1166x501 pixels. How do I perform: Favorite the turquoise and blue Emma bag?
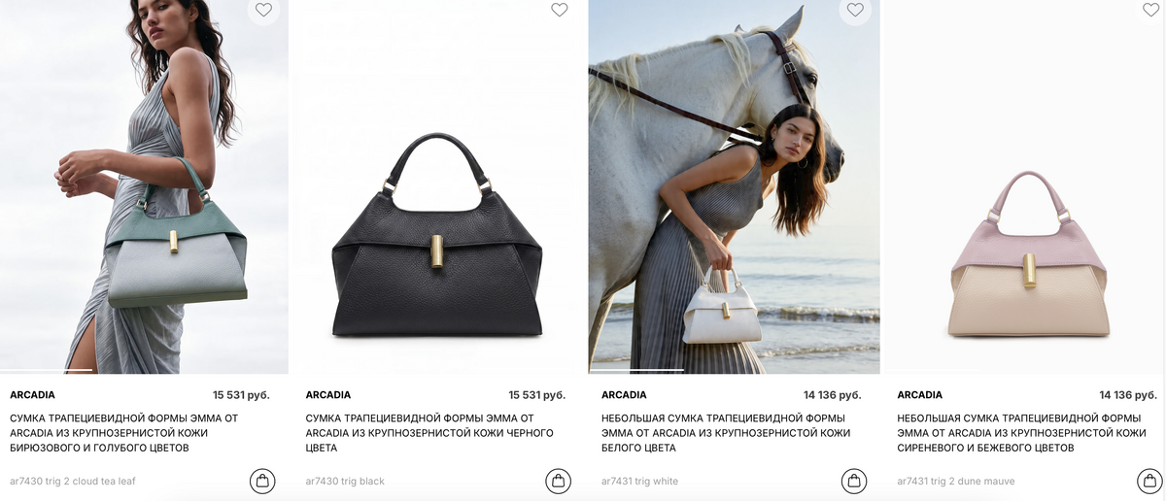pyautogui.click(x=263, y=10)
